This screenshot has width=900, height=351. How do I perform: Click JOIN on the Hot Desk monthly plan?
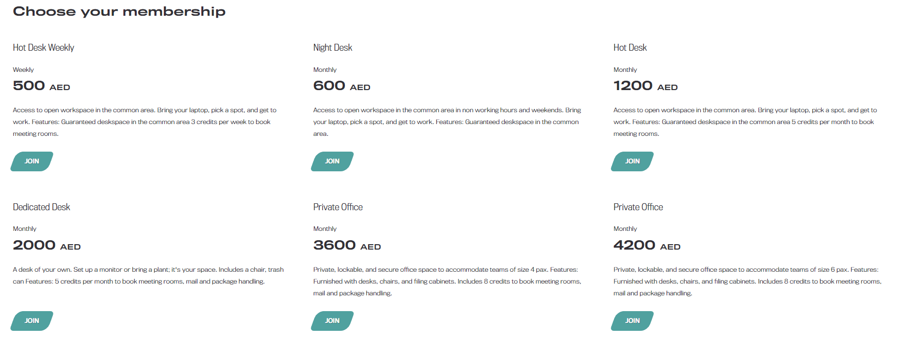632,161
